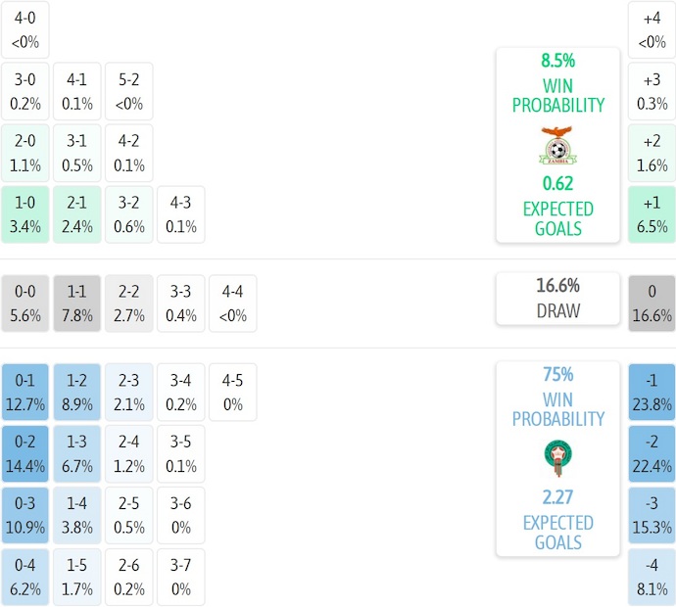The image size is (676, 607).
Task: Open the 16.6% Draw summary card
Action: pyautogui.click(x=557, y=299)
